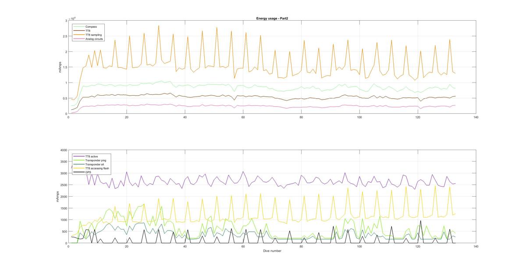Click x-axis tick '20' under upper plot
526x273 pixels.
point(127,117)
